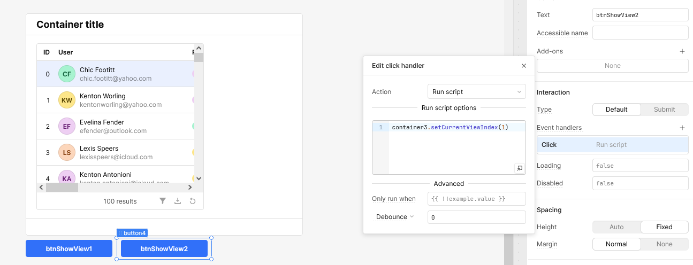Set Margin to Normal
This screenshot has width=693, height=265.
point(616,244)
